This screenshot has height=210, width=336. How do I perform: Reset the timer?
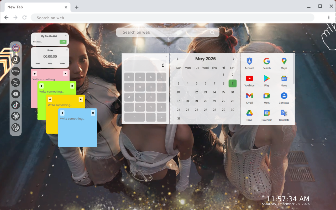tap(62, 63)
